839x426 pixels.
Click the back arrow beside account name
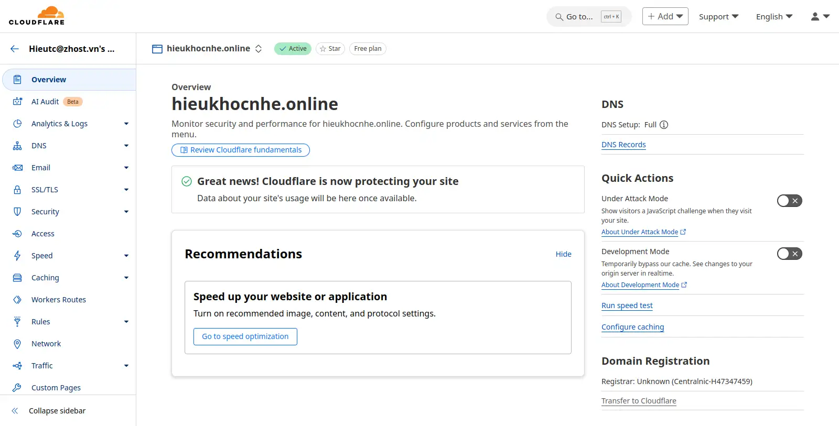click(x=15, y=49)
